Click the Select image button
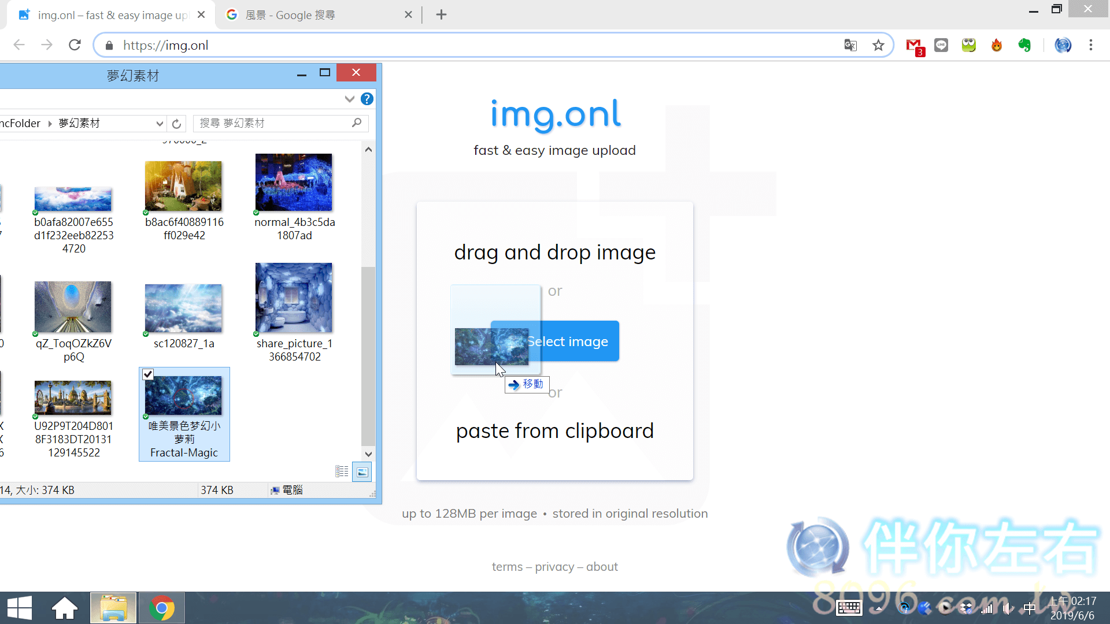The height and width of the screenshot is (624, 1110). [555, 341]
